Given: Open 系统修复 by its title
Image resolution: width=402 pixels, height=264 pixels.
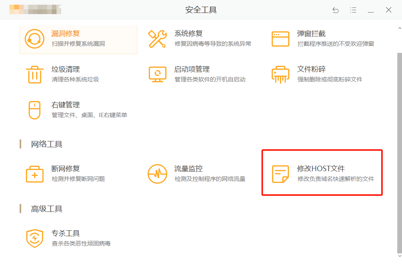Looking at the screenshot, I should tap(188, 34).
